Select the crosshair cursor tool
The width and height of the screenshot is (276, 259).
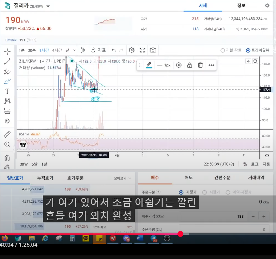click(x=7, y=52)
